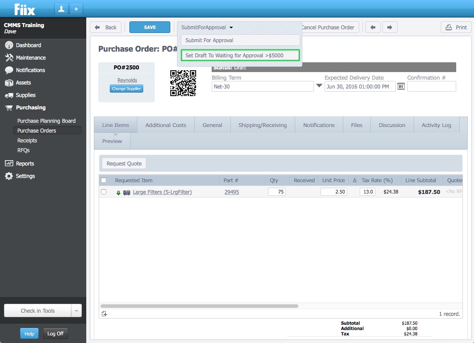Open calendar picker for delivery date

pos(401,86)
